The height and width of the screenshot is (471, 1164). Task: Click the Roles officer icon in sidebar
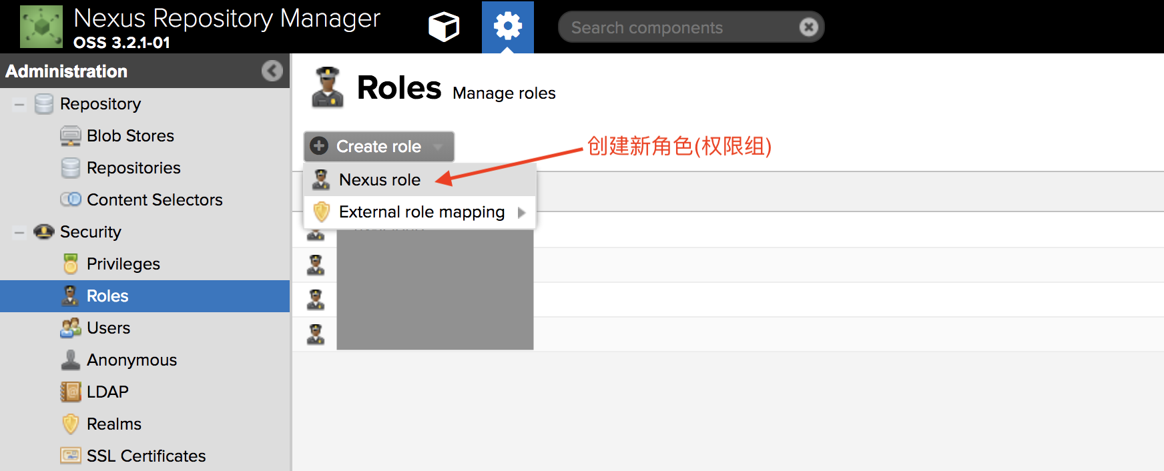(x=70, y=296)
